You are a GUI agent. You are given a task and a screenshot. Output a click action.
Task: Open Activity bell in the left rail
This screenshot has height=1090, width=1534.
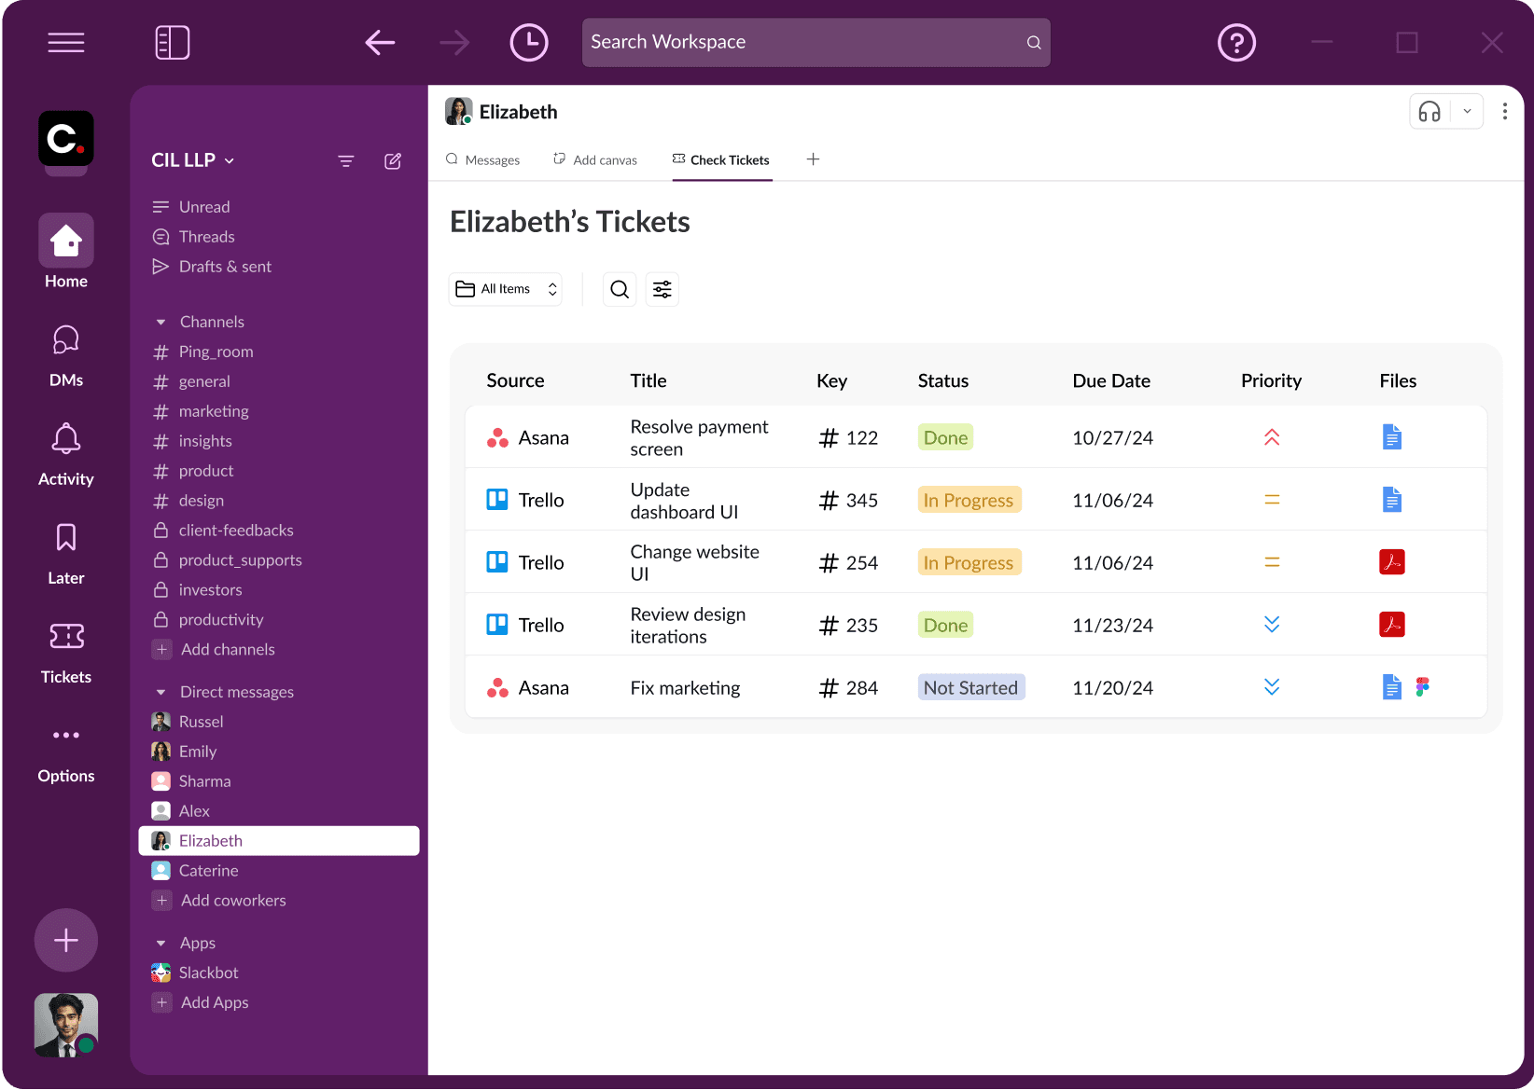tap(66, 454)
